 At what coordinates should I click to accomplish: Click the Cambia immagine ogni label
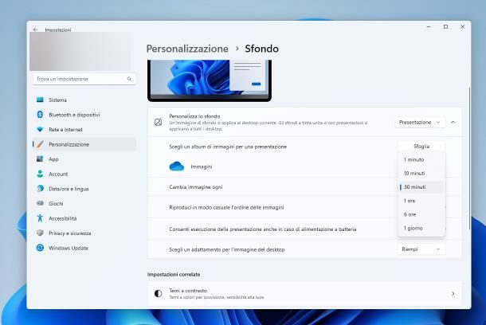coord(195,187)
